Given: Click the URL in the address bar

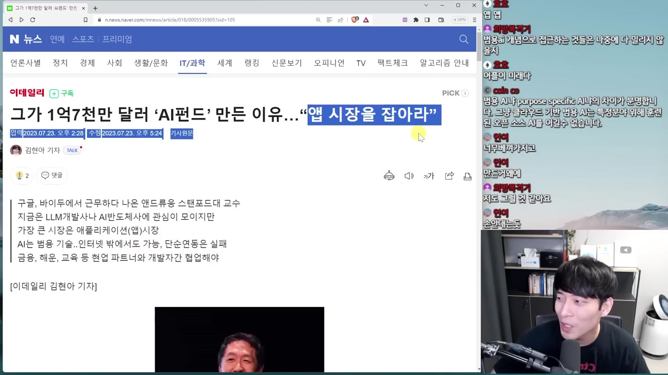Looking at the screenshot, I should pyautogui.click(x=170, y=20).
